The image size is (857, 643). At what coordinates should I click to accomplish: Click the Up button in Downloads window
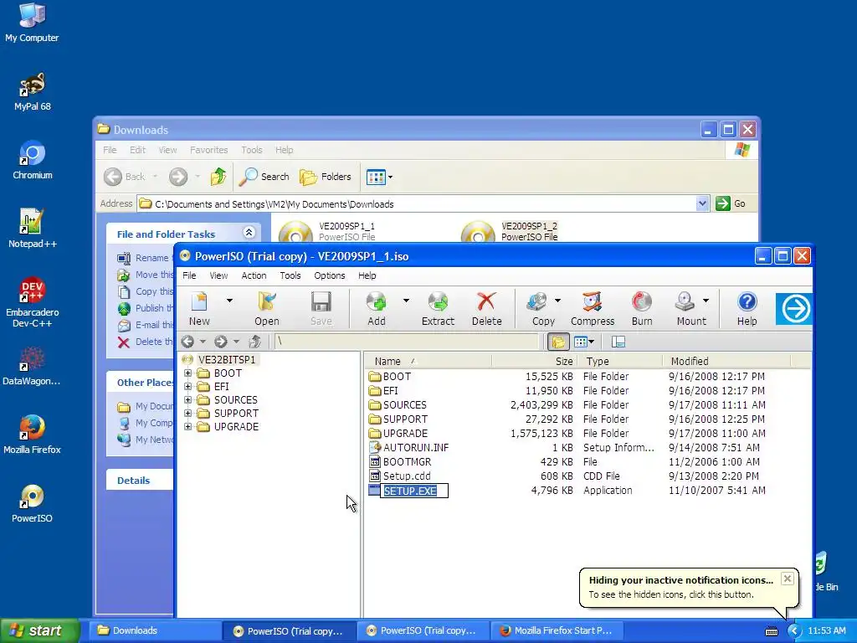[x=218, y=177]
